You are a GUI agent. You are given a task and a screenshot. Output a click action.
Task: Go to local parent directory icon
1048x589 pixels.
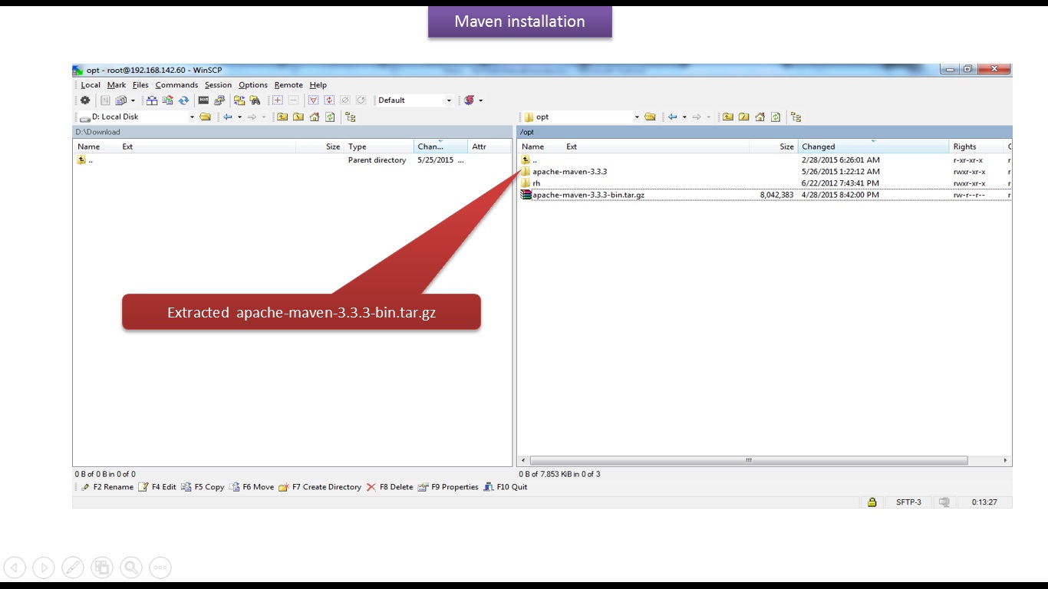[282, 117]
